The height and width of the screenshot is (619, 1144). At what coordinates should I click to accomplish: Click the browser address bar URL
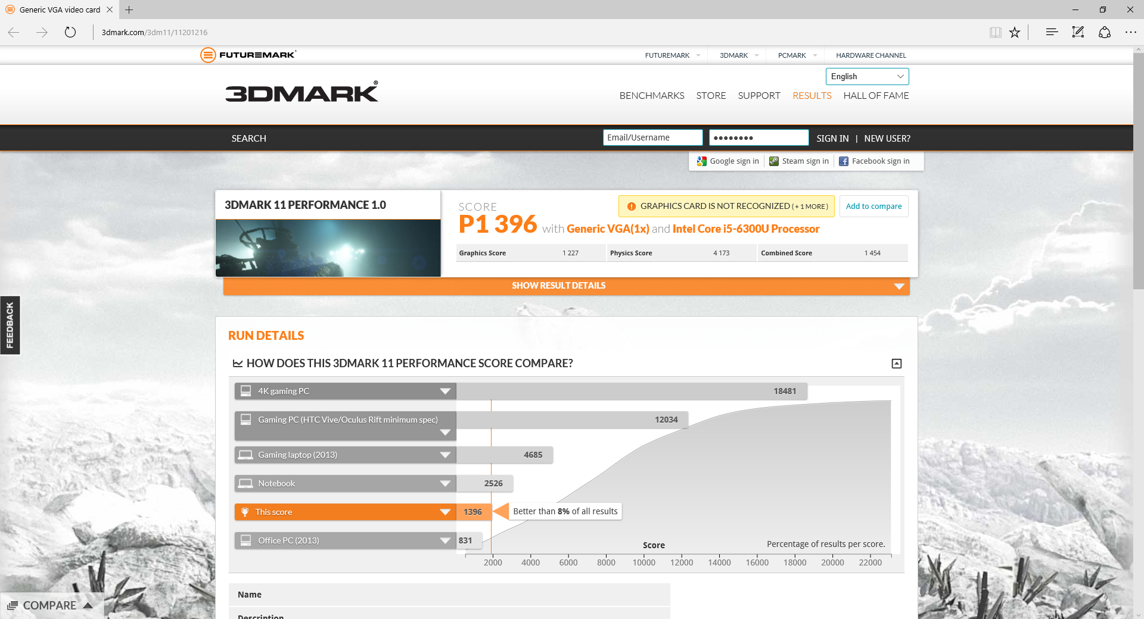pos(155,32)
